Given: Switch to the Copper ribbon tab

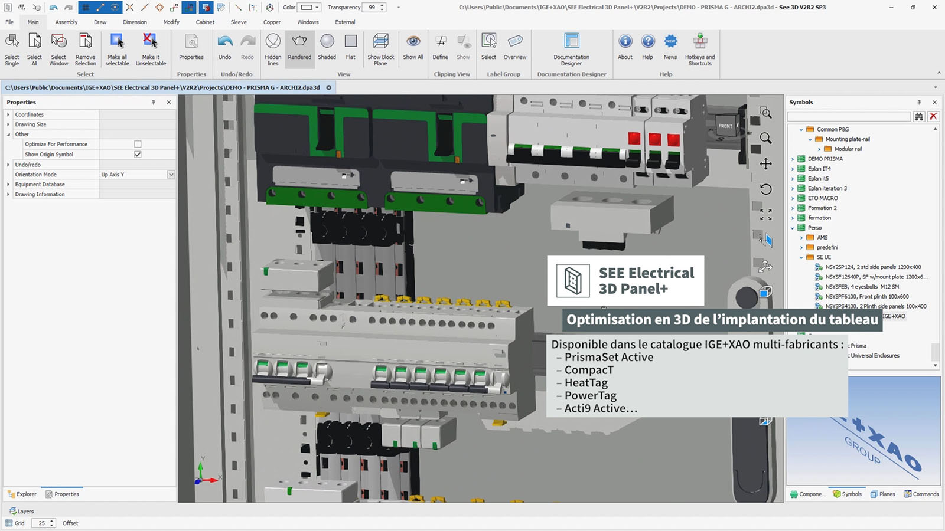Looking at the screenshot, I should (272, 22).
